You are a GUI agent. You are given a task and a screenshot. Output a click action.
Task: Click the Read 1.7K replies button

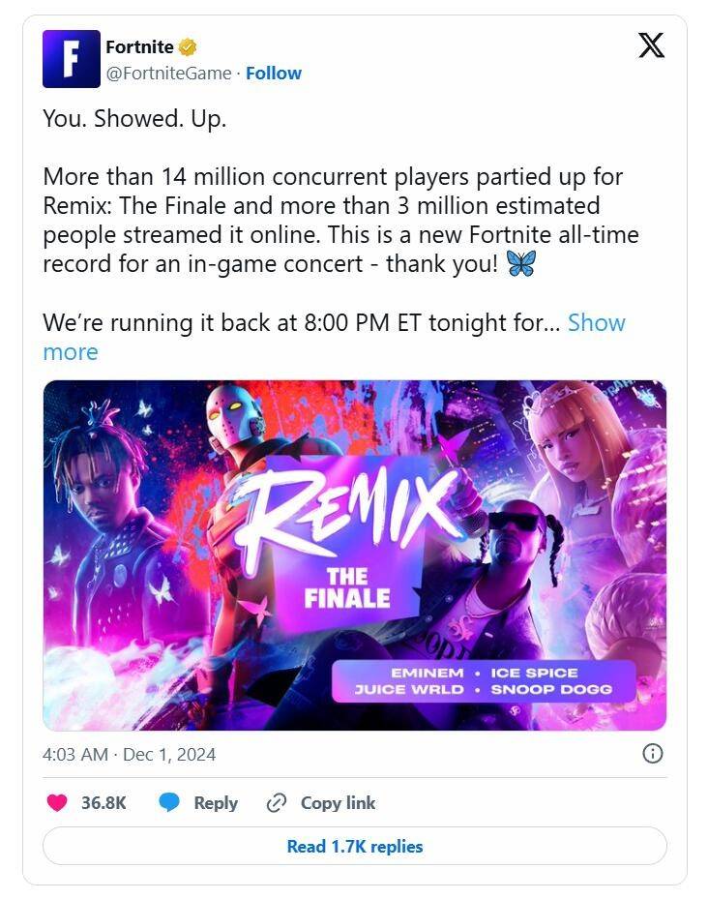point(355,846)
